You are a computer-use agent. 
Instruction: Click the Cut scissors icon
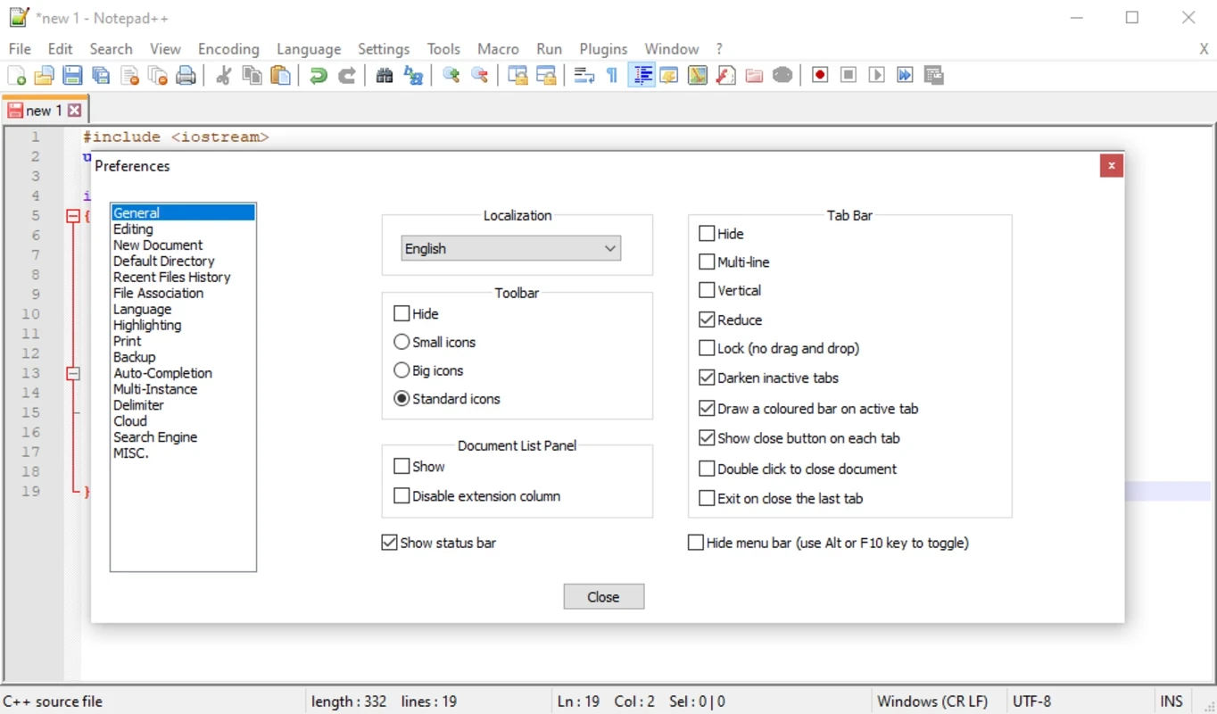(224, 76)
